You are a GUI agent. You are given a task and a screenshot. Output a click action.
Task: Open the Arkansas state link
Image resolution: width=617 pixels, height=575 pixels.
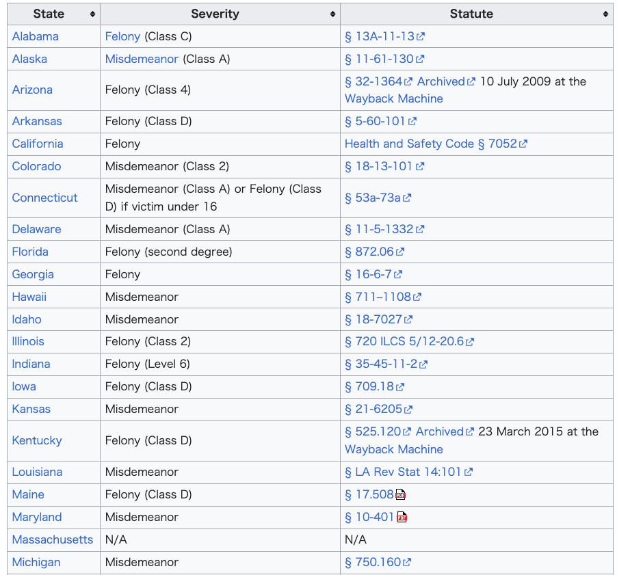pos(37,121)
